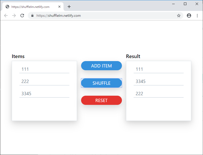This screenshot has height=155, width=203.
Task: Bookmark this page with star icon
Action: coord(179,16)
